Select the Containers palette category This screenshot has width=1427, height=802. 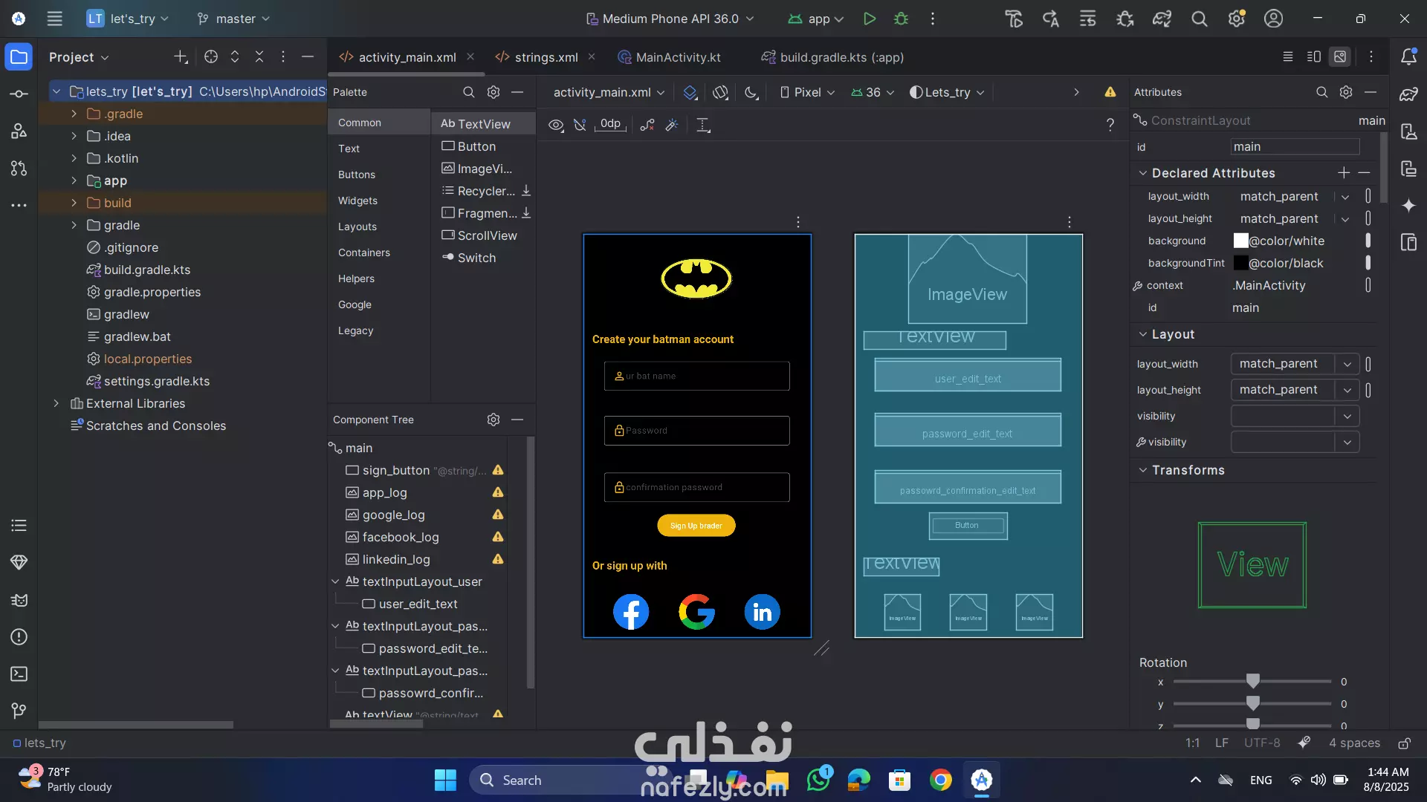pyautogui.click(x=364, y=252)
